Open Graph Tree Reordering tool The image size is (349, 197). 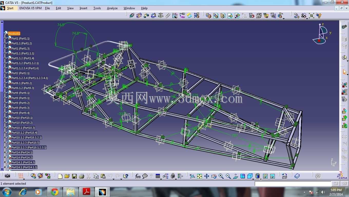pyautogui.click(x=251, y=16)
